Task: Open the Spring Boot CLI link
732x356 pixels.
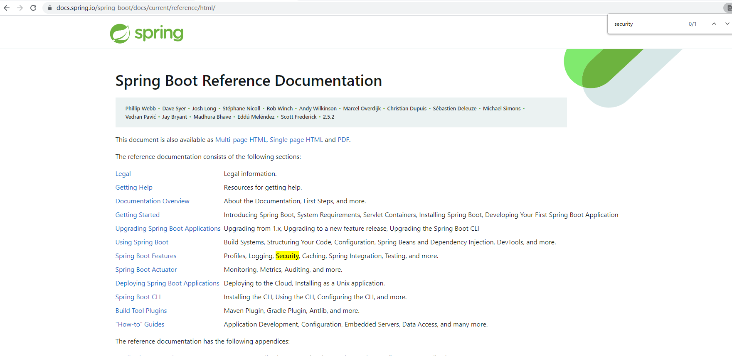Action: pyautogui.click(x=138, y=297)
